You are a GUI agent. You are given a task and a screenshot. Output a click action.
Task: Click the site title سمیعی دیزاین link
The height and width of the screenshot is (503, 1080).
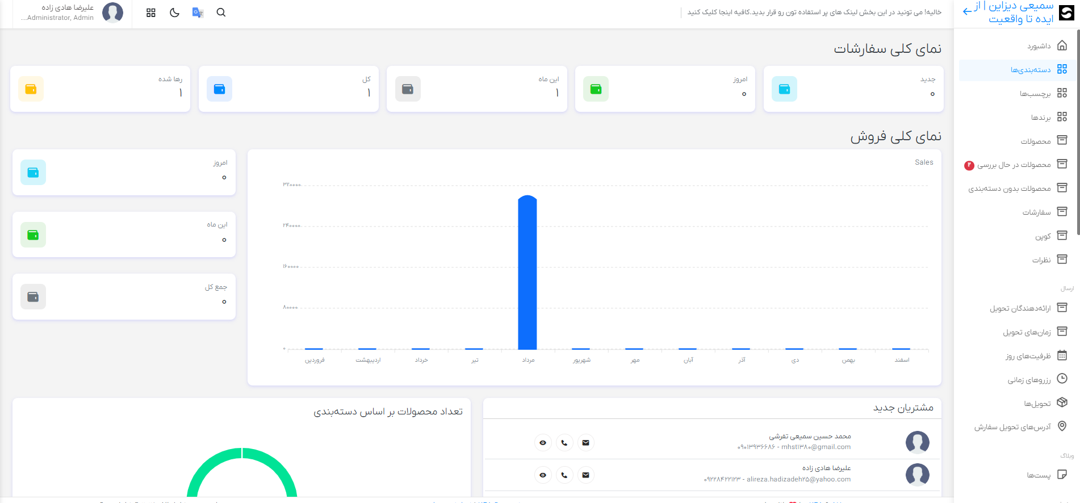pyautogui.click(x=1014, y=12)
